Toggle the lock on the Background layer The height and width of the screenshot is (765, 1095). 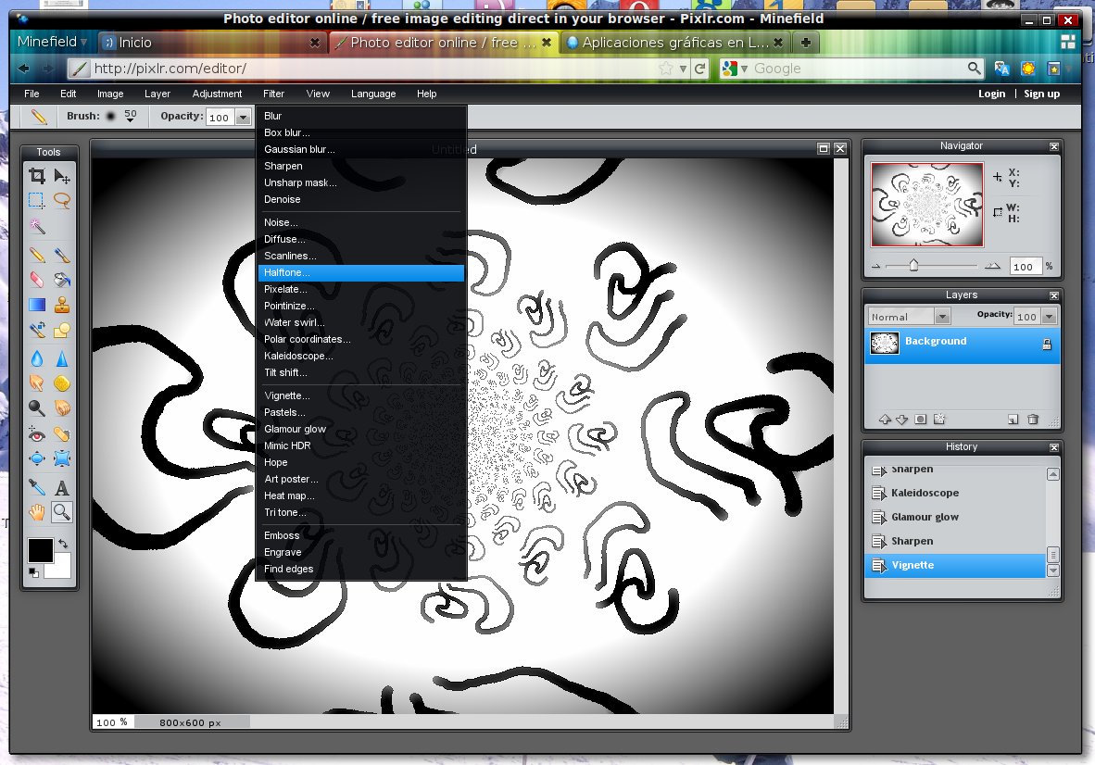tap(1047, 343)
